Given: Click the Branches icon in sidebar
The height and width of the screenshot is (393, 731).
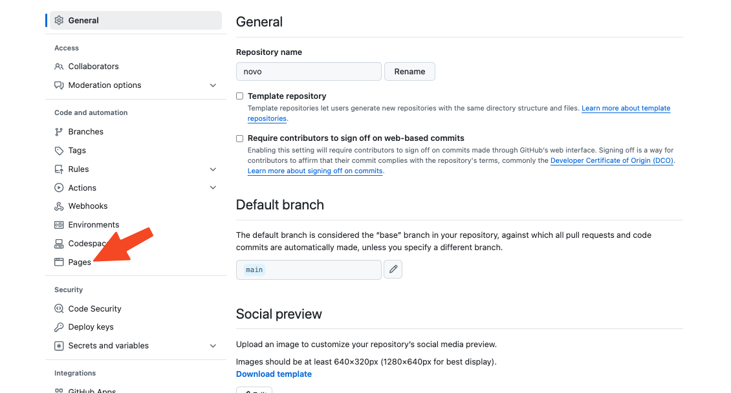Looking at the screenshot, I should pos(59,132).
